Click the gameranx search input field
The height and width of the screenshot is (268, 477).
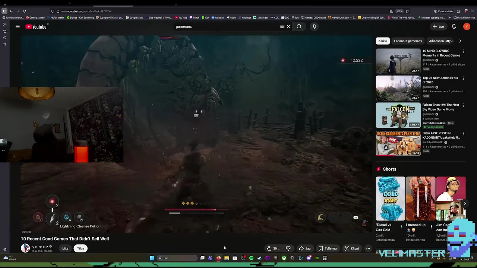coord(227,26)
